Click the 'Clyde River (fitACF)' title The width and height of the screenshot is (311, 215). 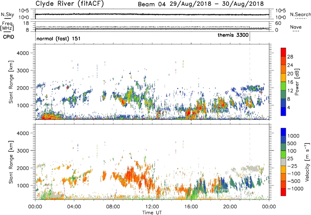[x=70, y=3]
